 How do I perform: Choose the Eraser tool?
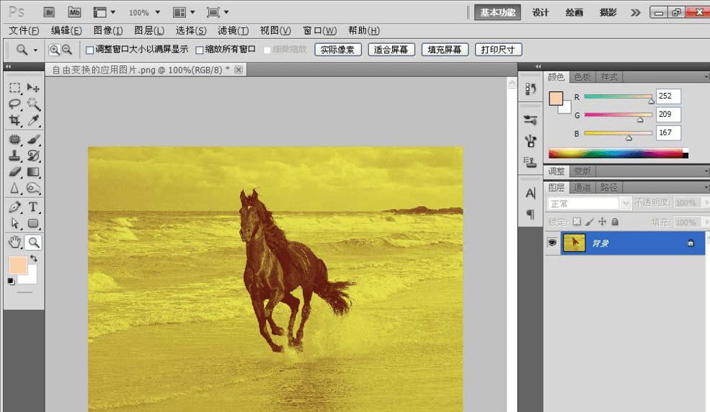click(14, 171)
